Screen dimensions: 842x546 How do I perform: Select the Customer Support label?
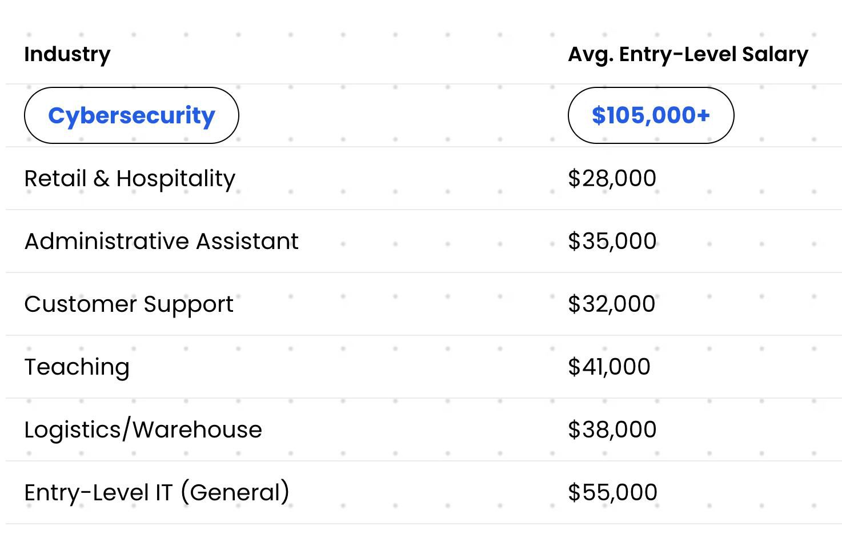tap(129, 304)
